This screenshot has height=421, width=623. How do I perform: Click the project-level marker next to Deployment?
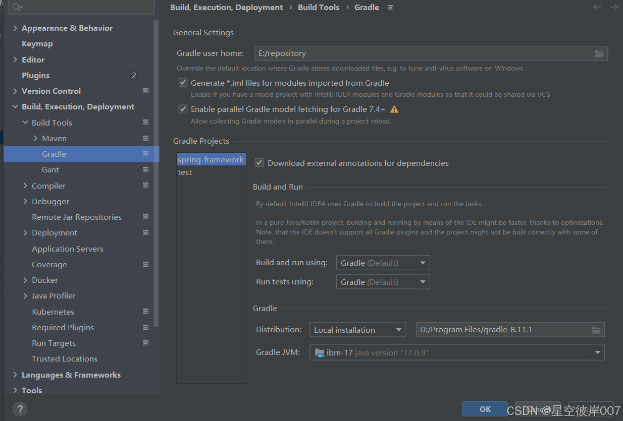tap(146, 233)
